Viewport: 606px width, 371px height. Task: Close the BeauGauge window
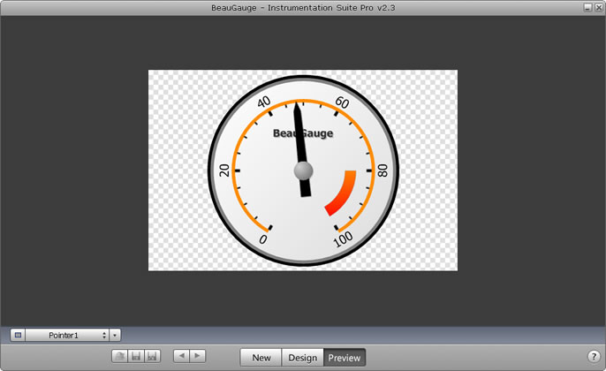click(598, 7)
